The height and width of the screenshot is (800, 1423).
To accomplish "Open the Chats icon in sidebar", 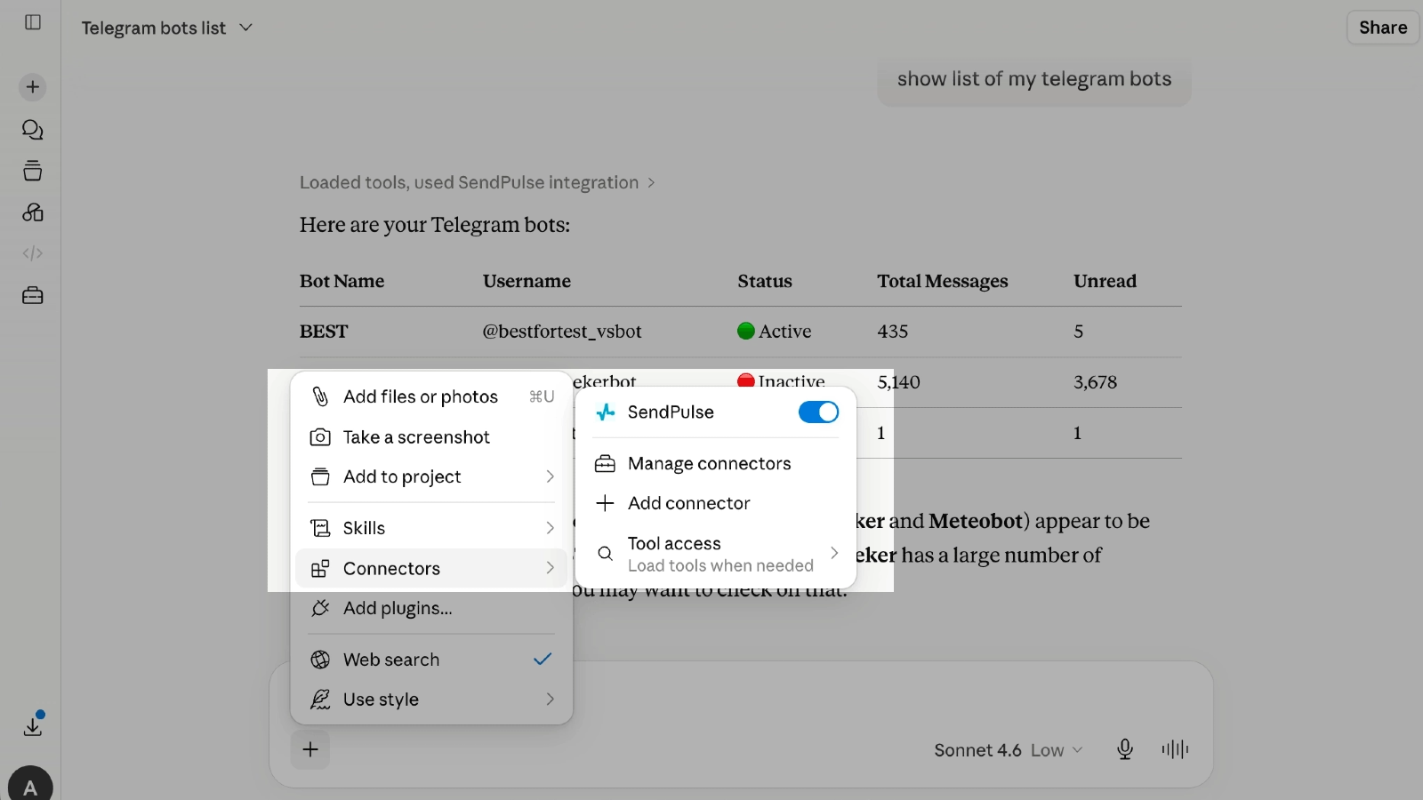I will (33, 130).
